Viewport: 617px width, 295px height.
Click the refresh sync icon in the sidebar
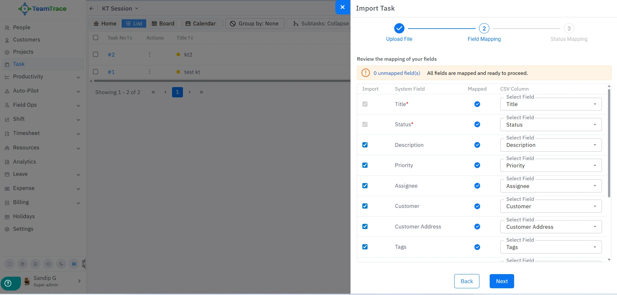click(x=48, y=264)
